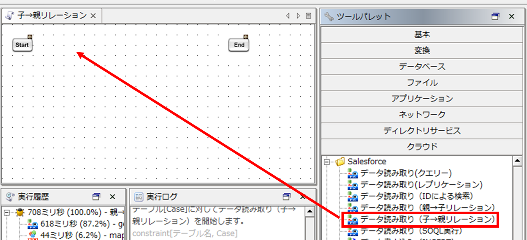527x240 pixels.
Task: Select データ読み取り（親→子リレーション） component
Action: click(427, 208)
